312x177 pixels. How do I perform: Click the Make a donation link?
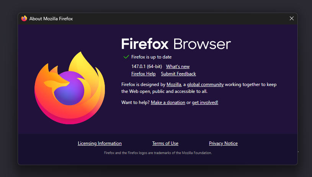pyautogui.click(x=168, y=102)
